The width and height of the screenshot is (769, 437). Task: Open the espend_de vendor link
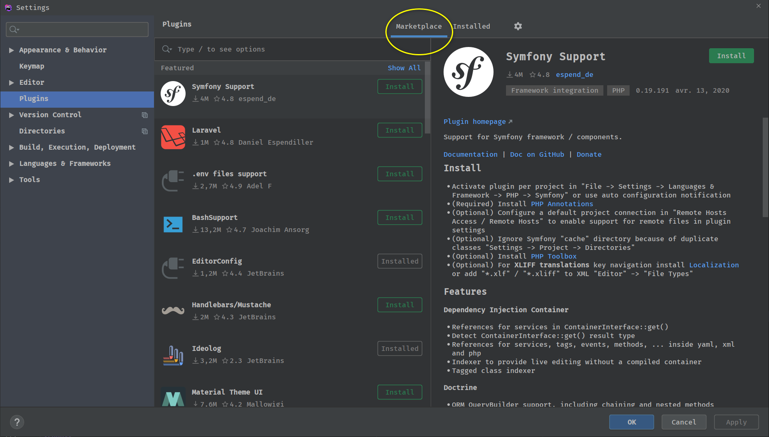pos(574,74)
